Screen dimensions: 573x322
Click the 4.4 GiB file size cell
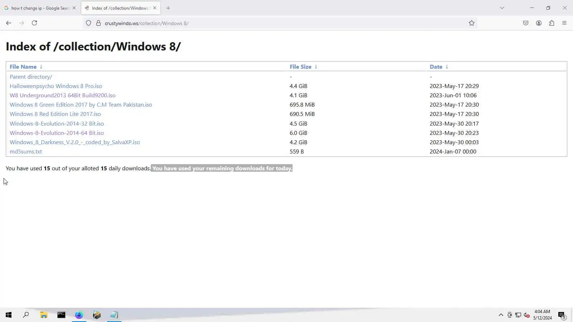point(298,86)
